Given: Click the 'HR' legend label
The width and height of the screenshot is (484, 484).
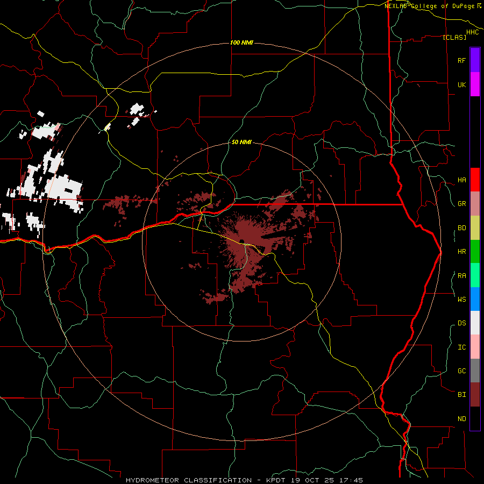Looking at the screenshot, I should click(x=461, y=252).
